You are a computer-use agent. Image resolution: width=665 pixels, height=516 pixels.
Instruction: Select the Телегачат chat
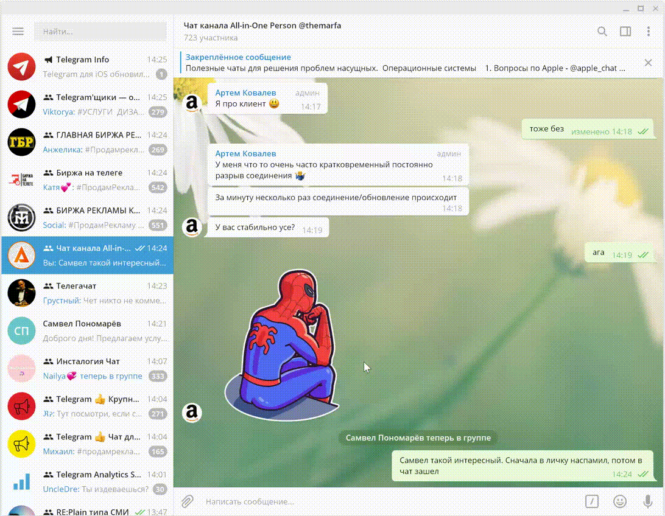tap(87, 293)
